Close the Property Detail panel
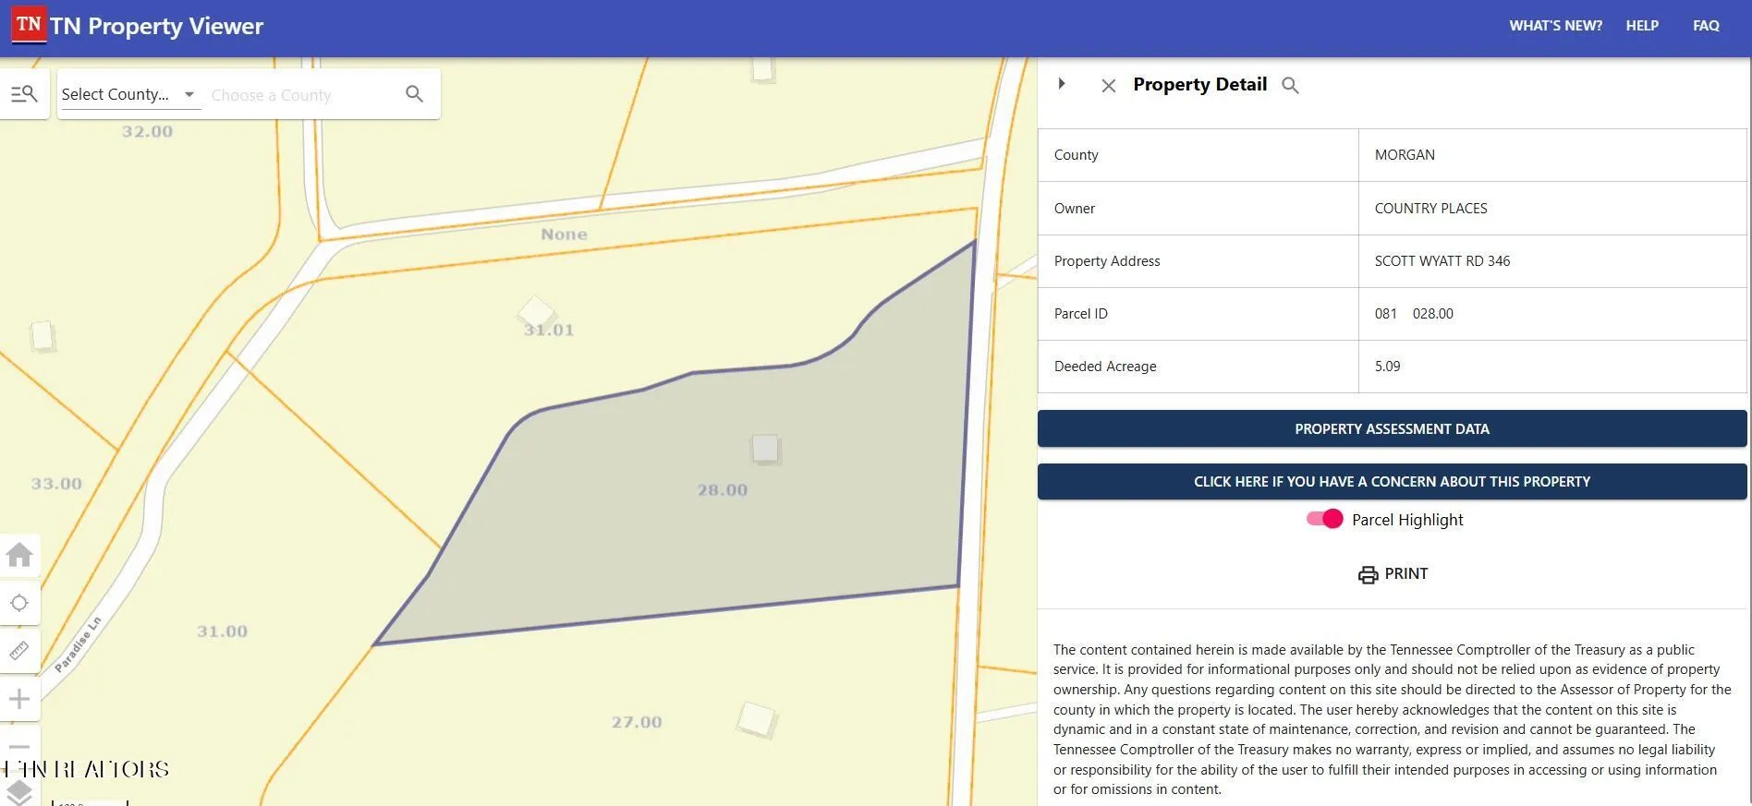1752x806 pixels. click(x=1109, y=86)
